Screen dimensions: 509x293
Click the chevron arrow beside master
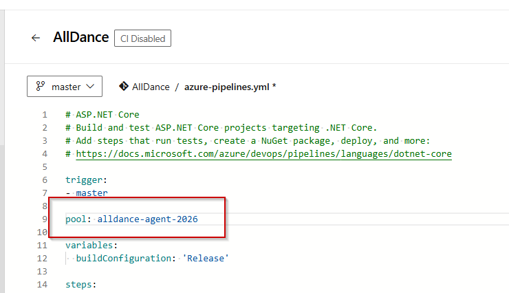pos(90,87)
